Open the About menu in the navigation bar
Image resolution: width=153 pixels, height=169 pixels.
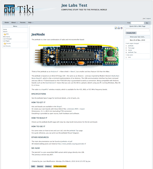click(13, 22)
